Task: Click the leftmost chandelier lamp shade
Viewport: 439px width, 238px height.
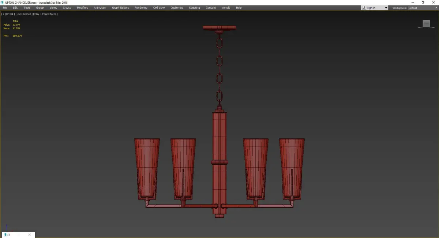Action: coord(147,168)
